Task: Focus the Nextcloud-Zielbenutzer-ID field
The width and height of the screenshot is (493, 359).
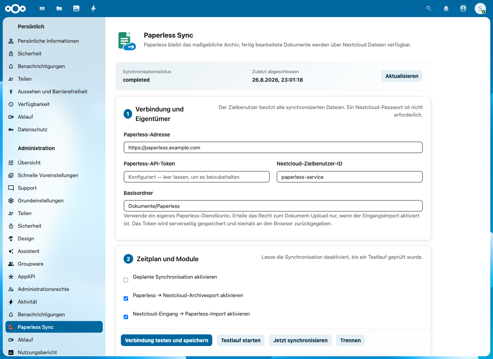Action: tap(350, 177)
